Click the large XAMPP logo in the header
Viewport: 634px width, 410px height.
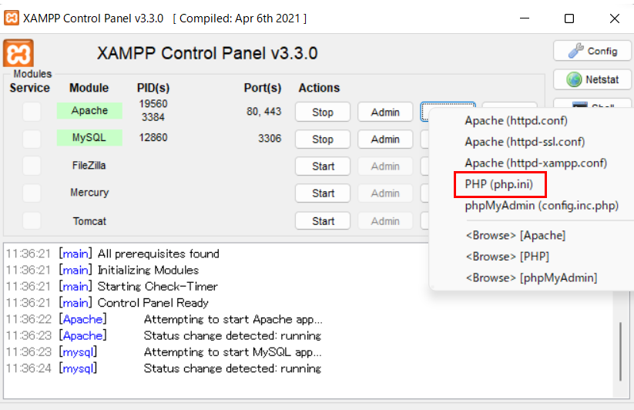[x=18, y=53]
